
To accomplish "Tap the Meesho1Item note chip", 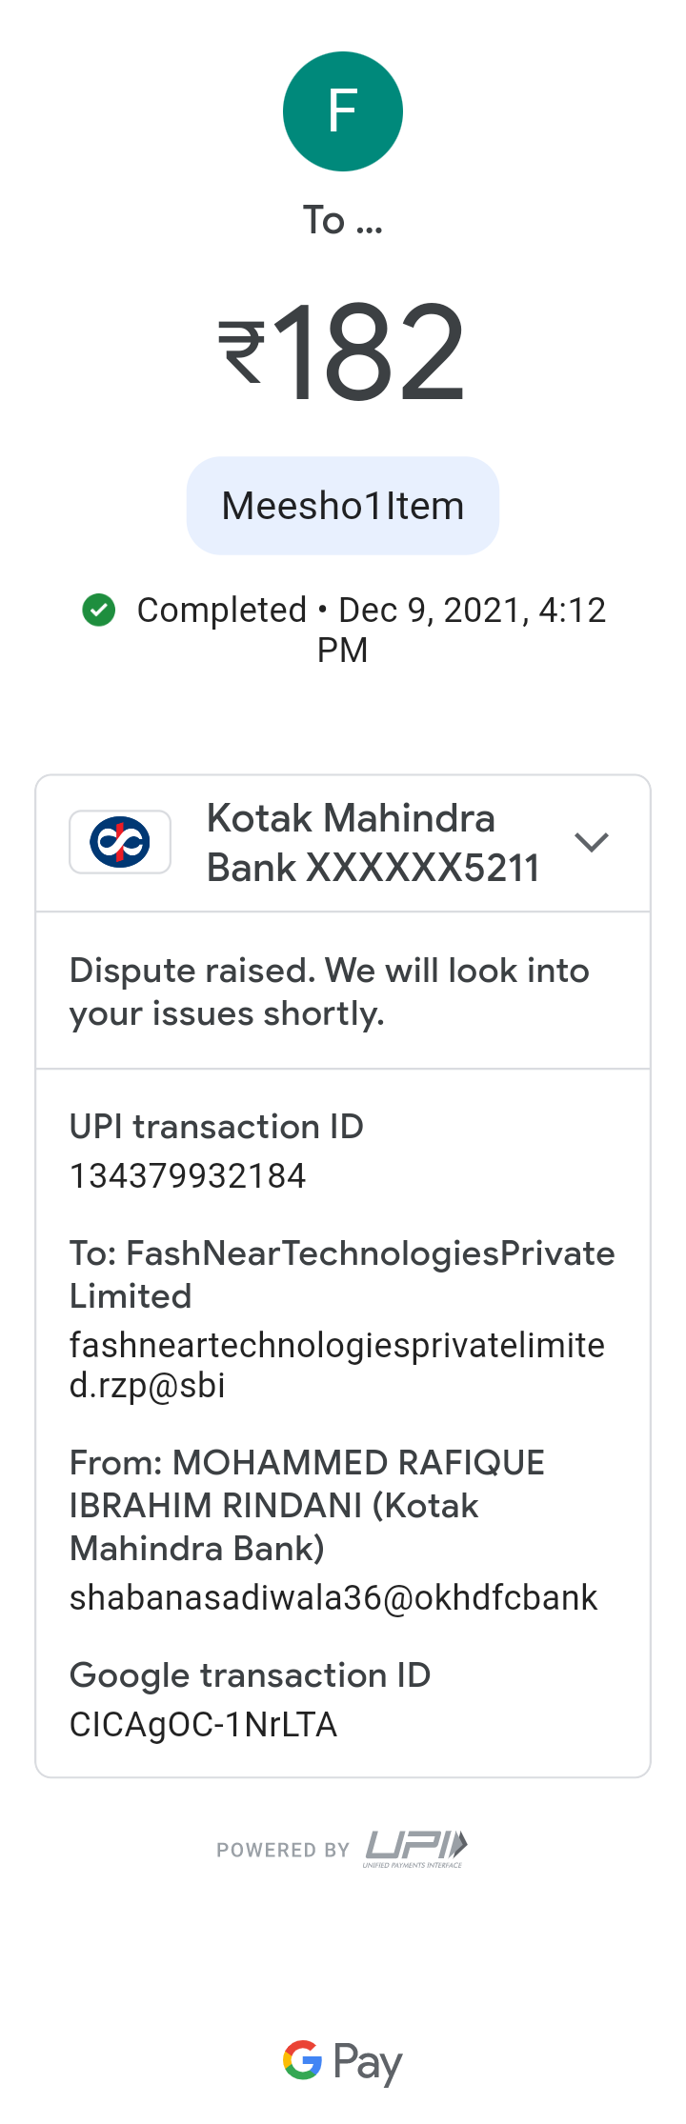I will [x=343, y=506].
